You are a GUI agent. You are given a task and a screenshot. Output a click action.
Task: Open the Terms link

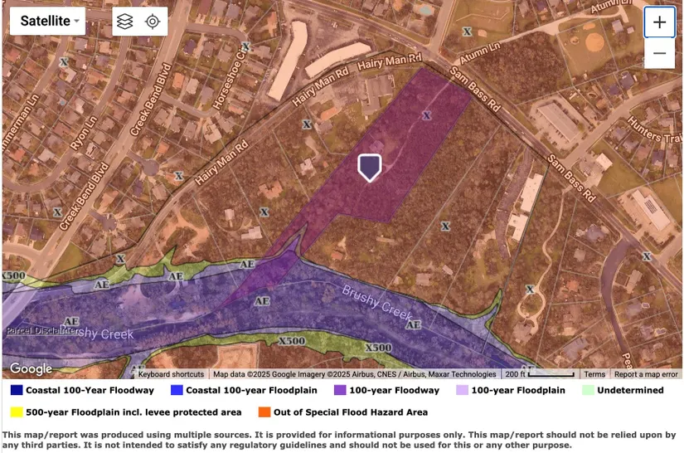(594, 374)
